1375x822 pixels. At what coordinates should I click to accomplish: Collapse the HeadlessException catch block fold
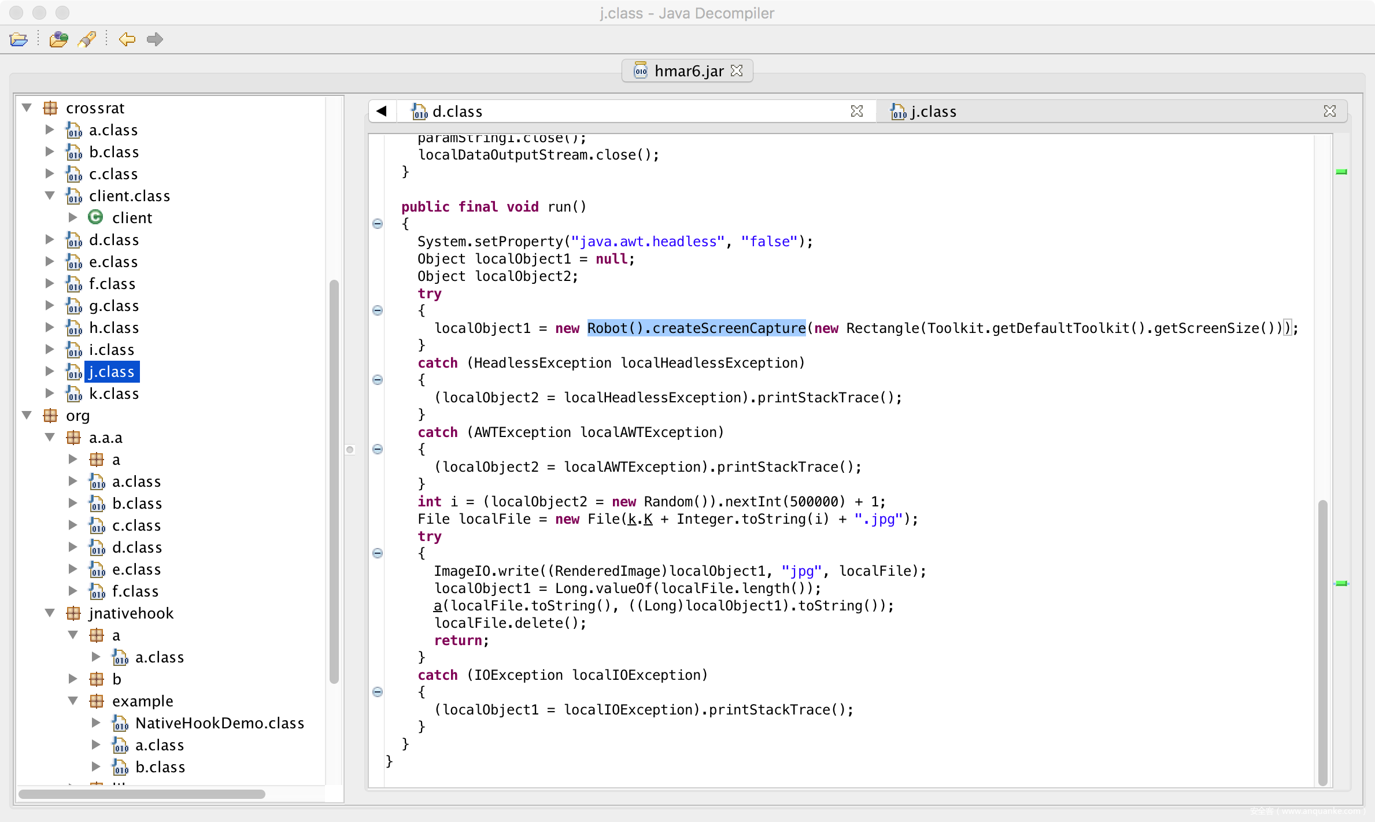378,380
